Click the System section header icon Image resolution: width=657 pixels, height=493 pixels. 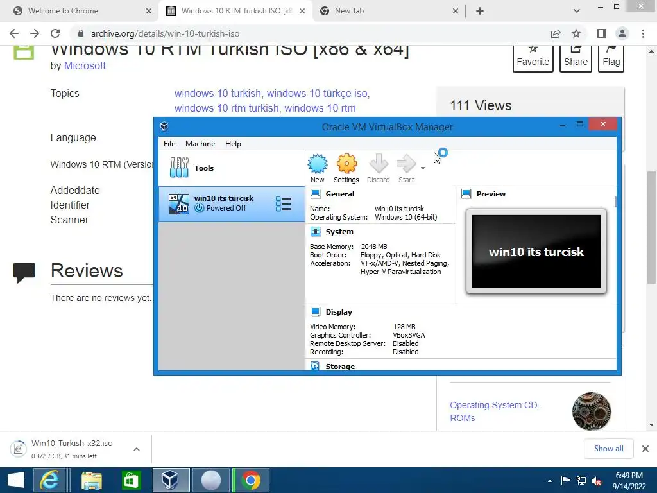(315, 231)
